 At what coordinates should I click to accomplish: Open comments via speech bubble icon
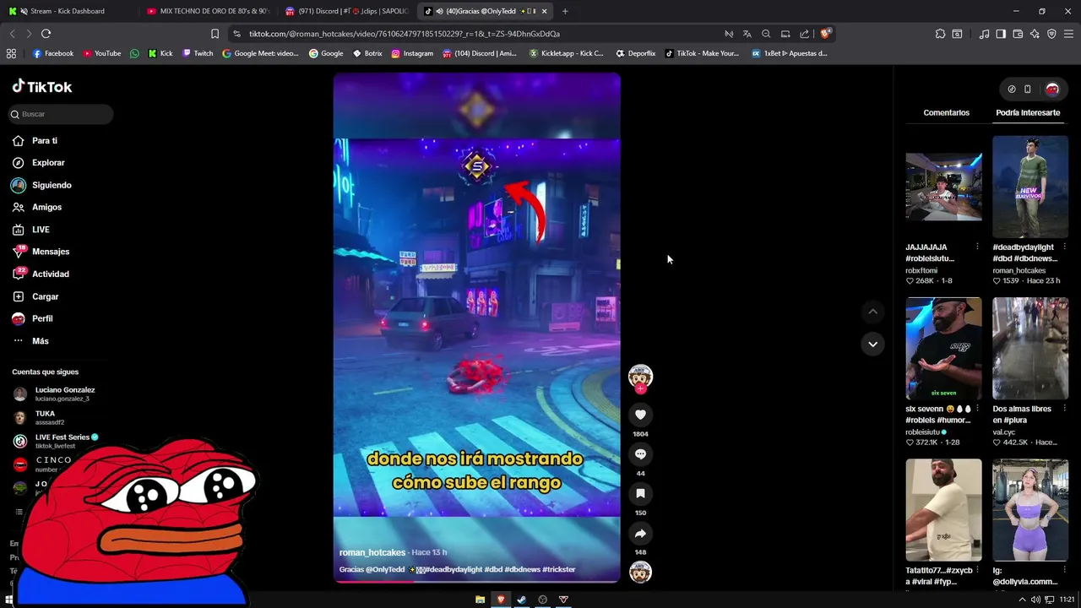(640, 454)
